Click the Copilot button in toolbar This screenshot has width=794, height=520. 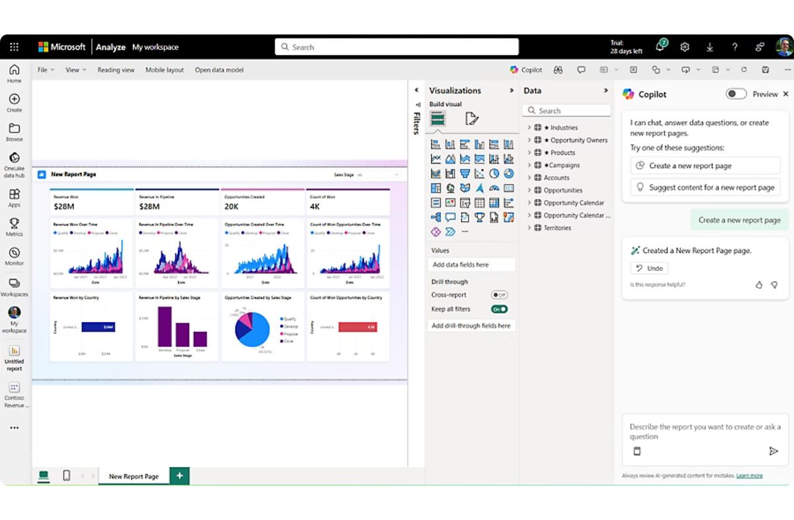[526, 70]
